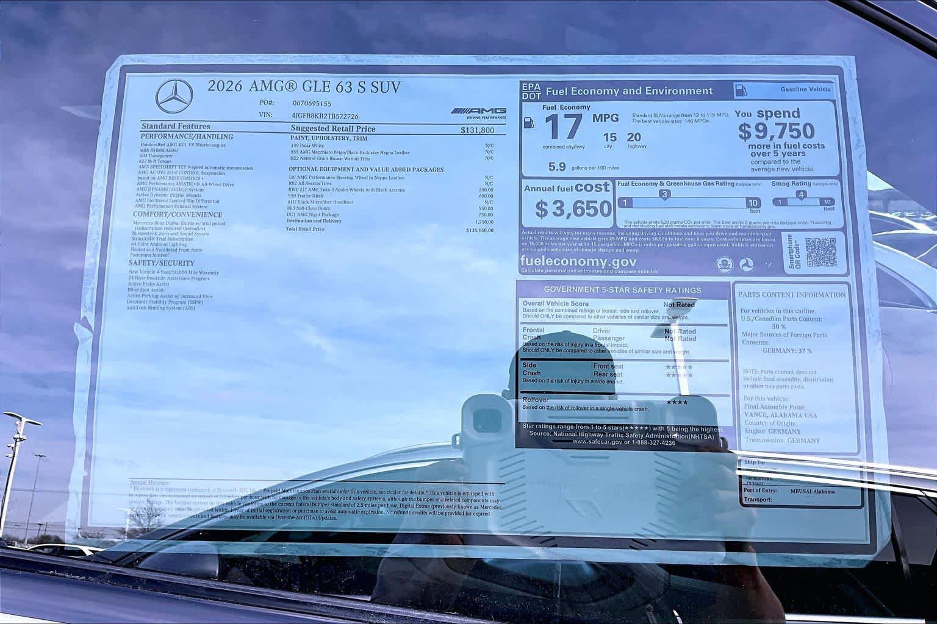Image resolution: width=937 pixels, height=624 pixels.
Task: Click the "Anti Lock Braking System (ABS)" feature
Action: (x=161, y=308)
